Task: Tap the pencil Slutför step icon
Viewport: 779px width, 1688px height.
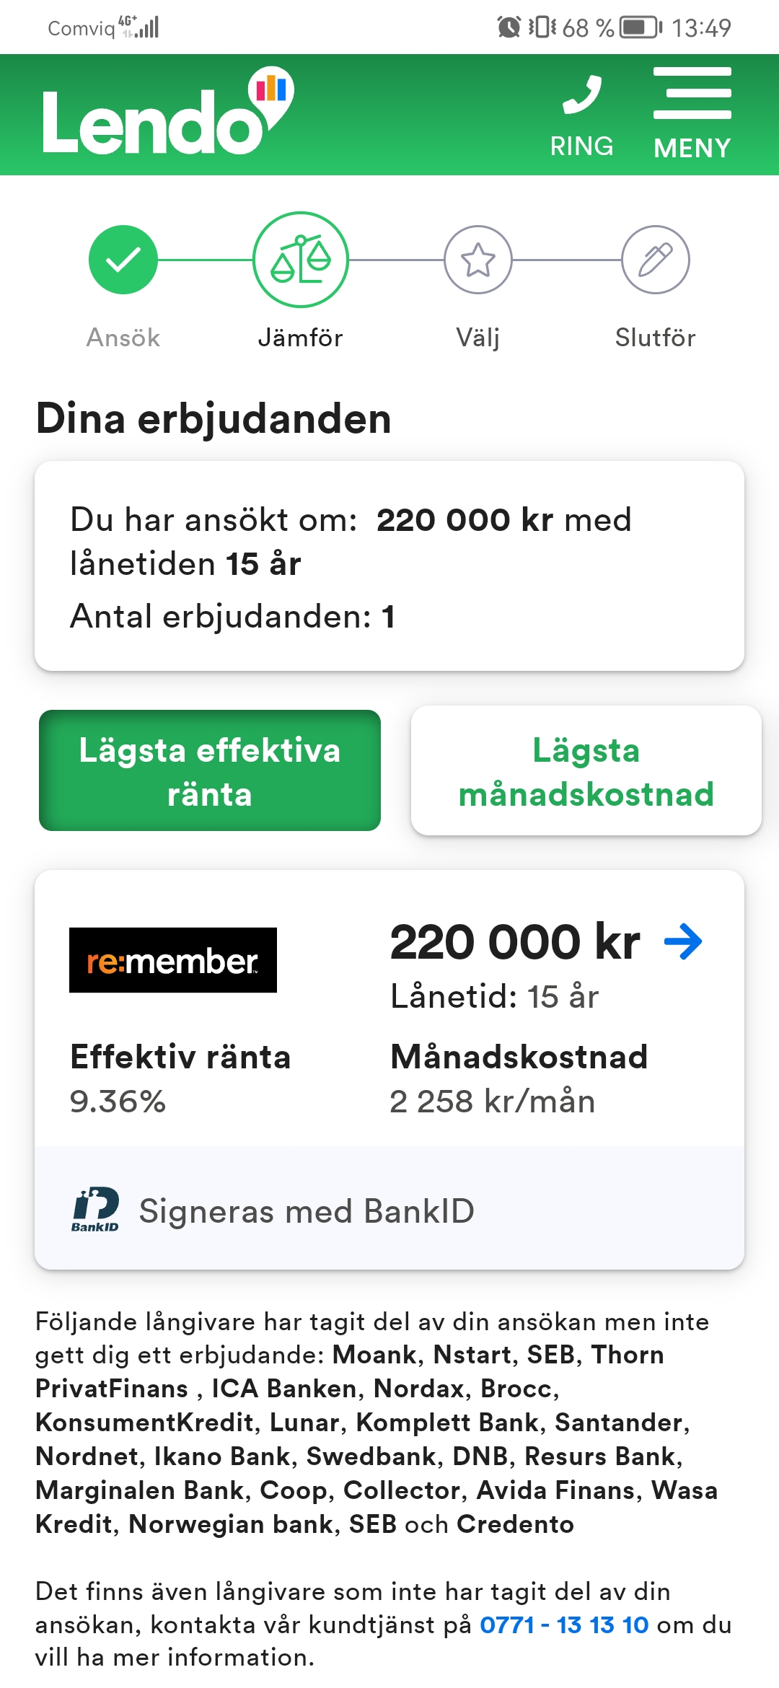Action: [x=656, y=260]
